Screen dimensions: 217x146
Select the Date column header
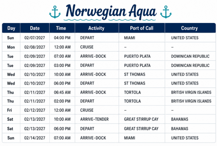(x=35, y=28)
